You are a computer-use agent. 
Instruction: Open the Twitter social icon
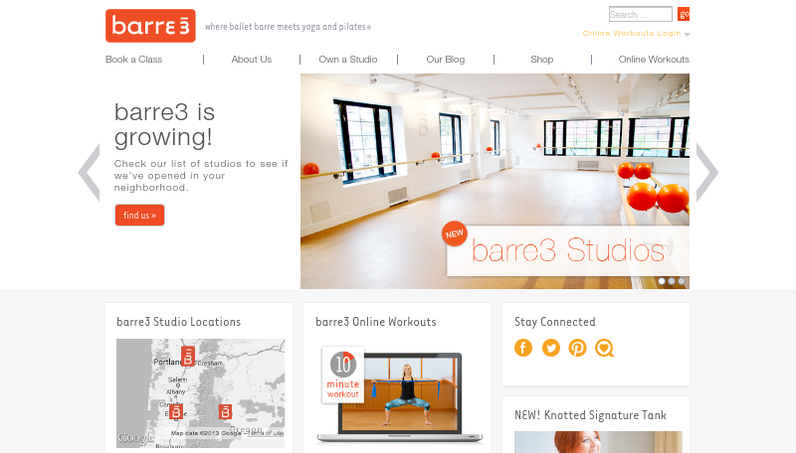(x=551, y=348)
